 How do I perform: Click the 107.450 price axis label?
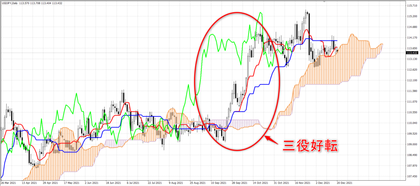point(412,176)
